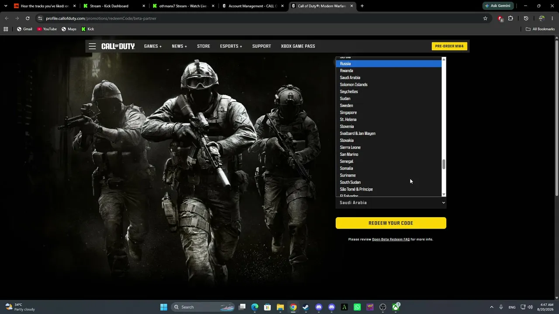Open SUPPORT in the navigation bar
Screen dimensions: 559x314
click(262, 46)
